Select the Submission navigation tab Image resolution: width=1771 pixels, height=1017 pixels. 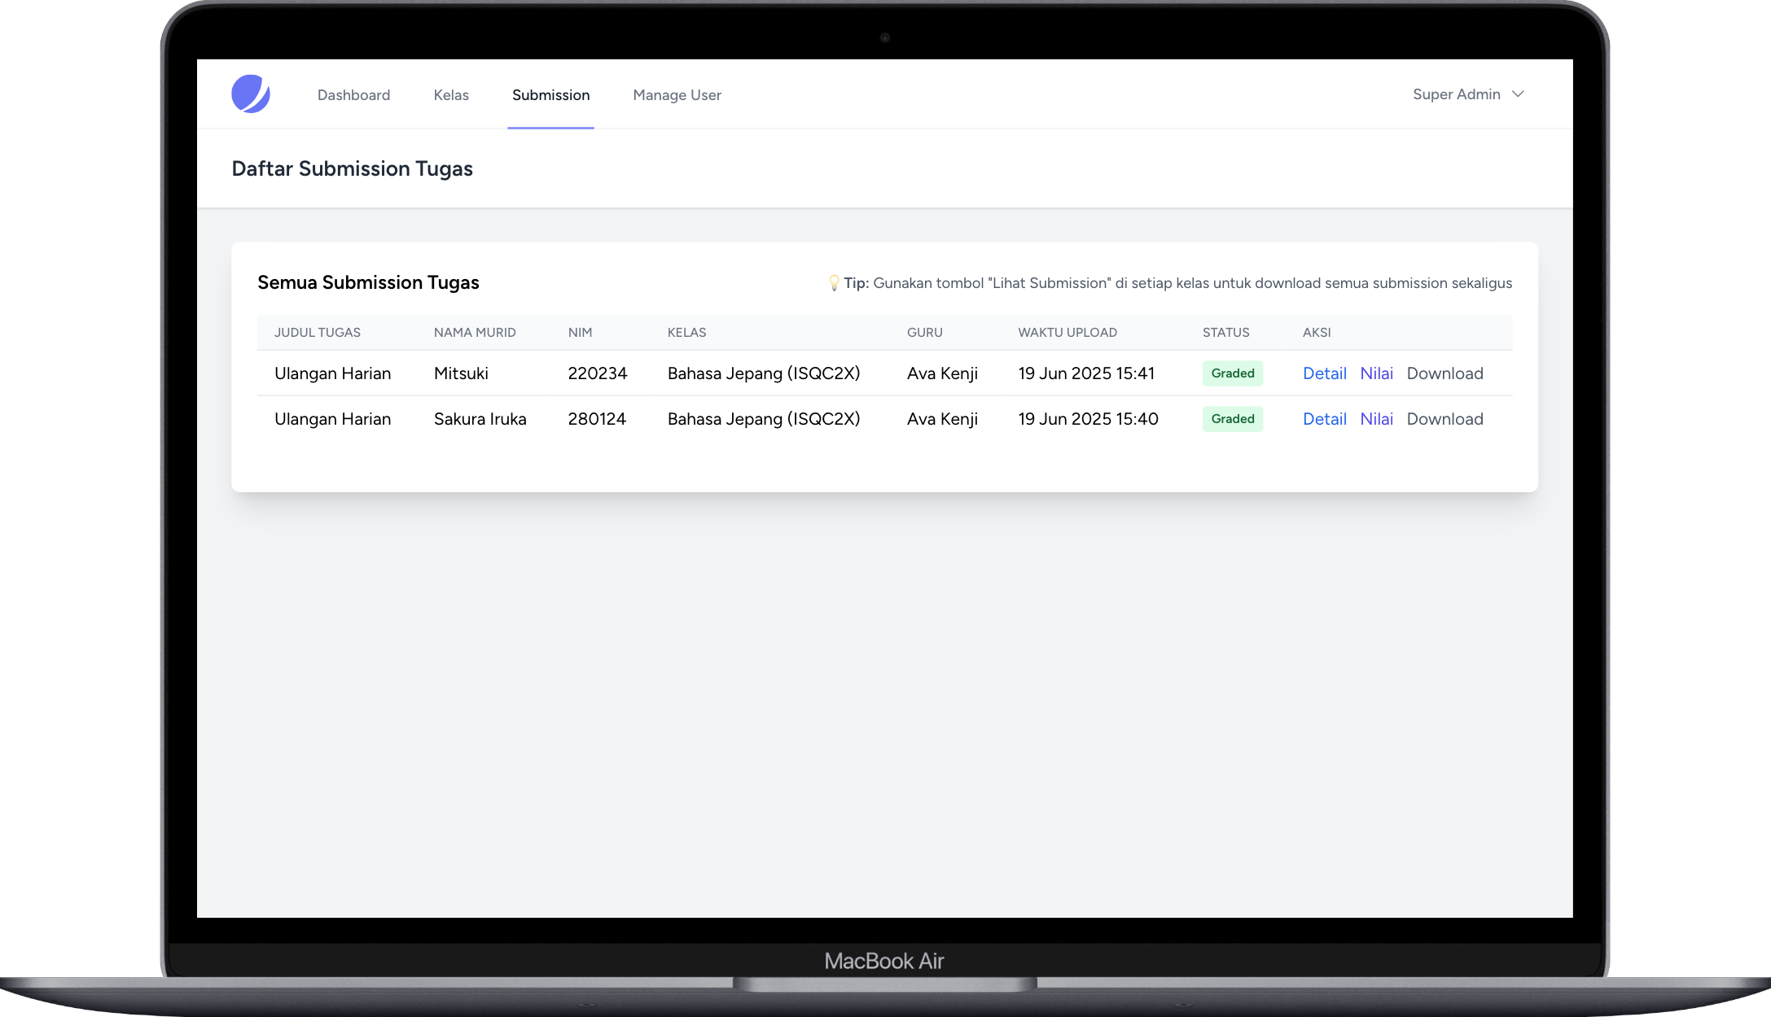(x=550, y=95)
